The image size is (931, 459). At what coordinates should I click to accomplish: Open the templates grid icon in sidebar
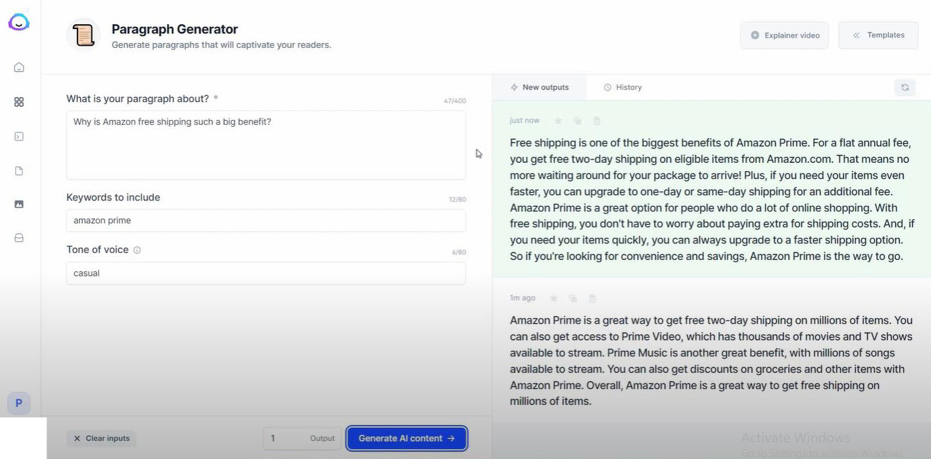click(x=19, y=102)
